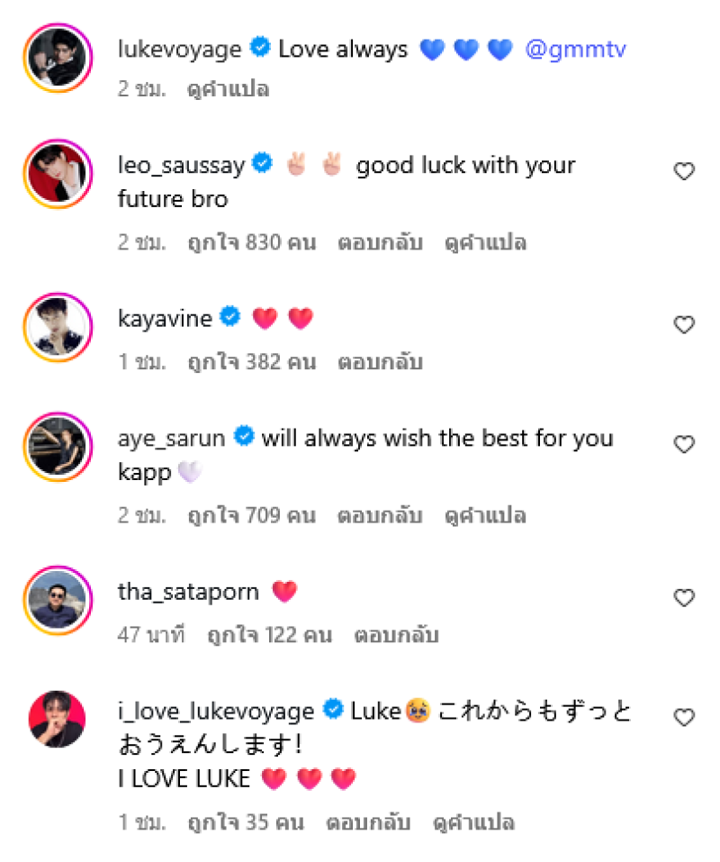
Task: Tap the heart beside tha_sataporn's comment
Action: click(685, 597)
